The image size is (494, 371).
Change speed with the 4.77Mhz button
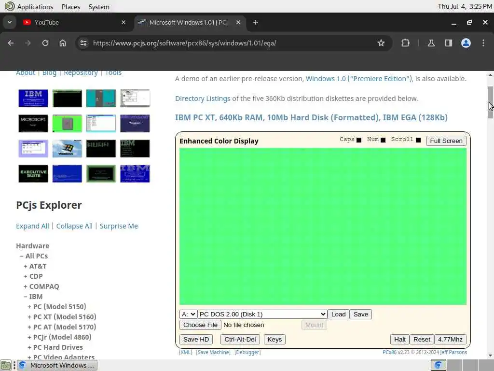(450, 340)
